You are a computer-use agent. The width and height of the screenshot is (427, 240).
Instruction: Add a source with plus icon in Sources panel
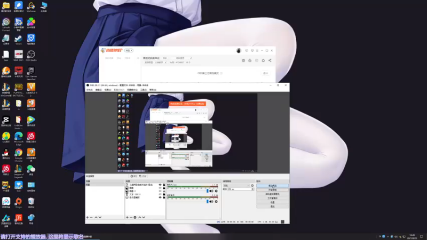[x=127, y=218]
